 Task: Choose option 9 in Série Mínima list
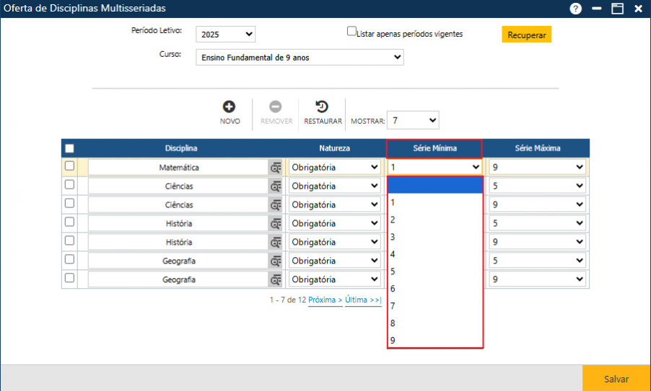click(393, 341)
